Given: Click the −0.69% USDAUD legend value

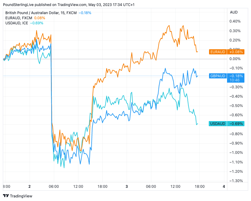Looking at the screenshot, I should tap(37, 23).
